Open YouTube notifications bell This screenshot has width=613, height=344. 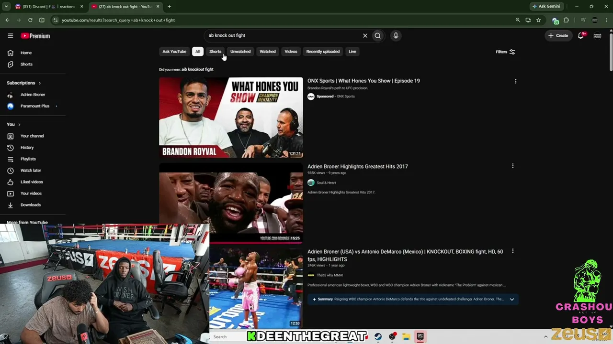[x=581, y=35]
